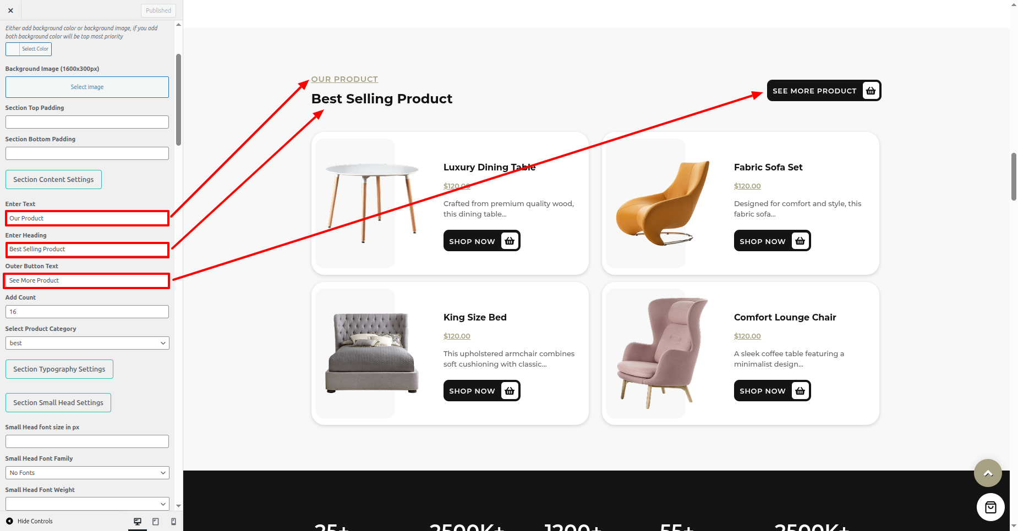Image resolution: width=1018 pixels, height=531 pixels.
Task: Click basket icon under King Size Bed
Action: (x=510, y=391)
